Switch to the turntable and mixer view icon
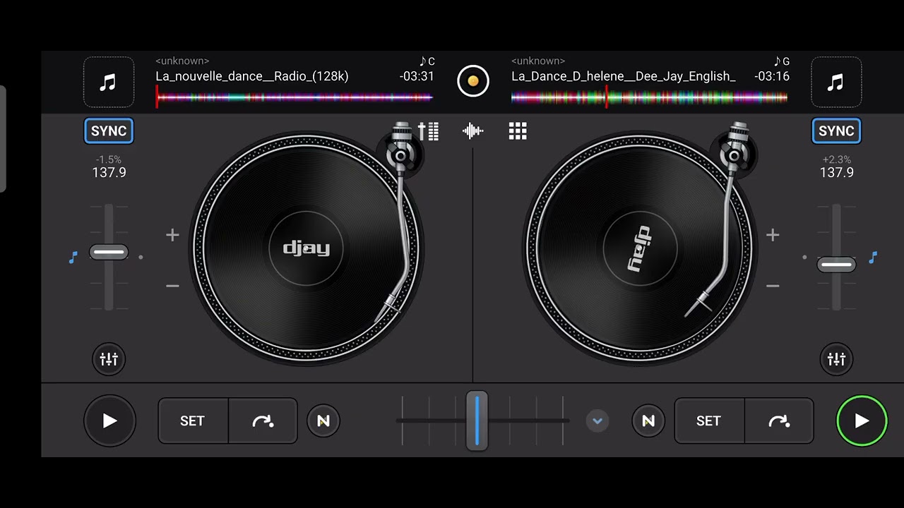Image resolution: width=904 pixels, height=508 pixels. (x=428, y=131)
